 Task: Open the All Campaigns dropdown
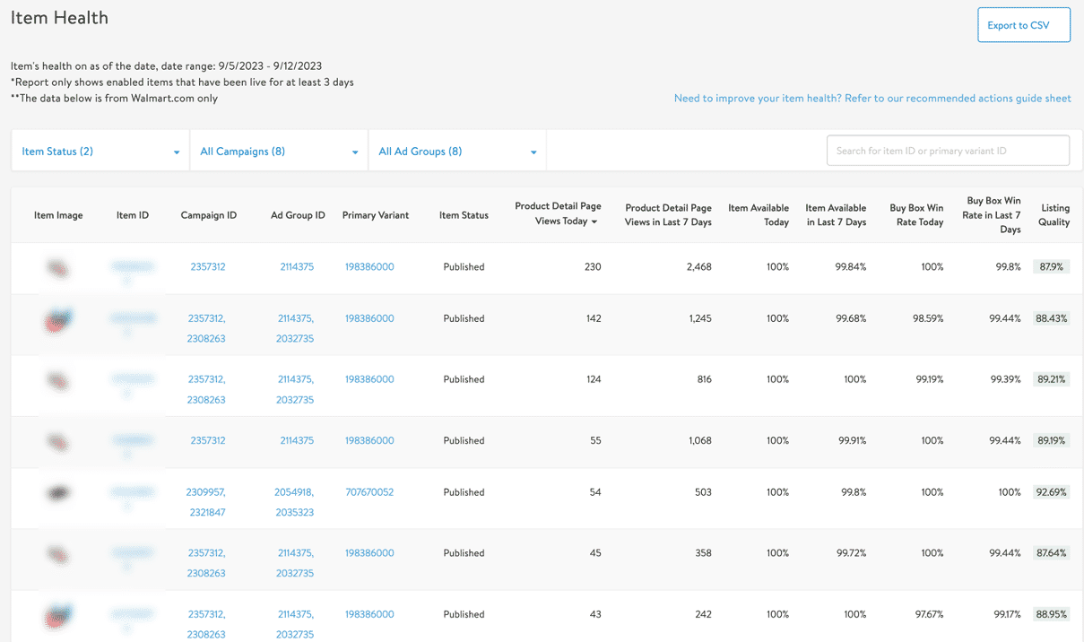click(x=278, y=152)
